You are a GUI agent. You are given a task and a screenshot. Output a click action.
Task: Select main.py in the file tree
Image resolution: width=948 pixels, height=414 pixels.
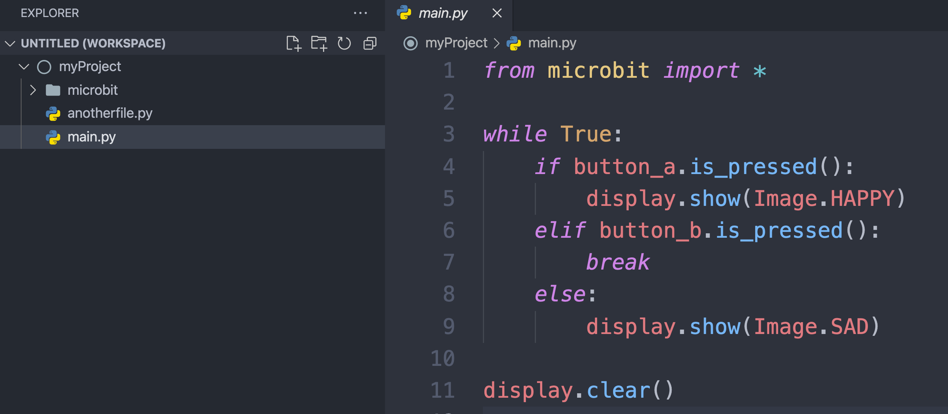pos(92,137)
